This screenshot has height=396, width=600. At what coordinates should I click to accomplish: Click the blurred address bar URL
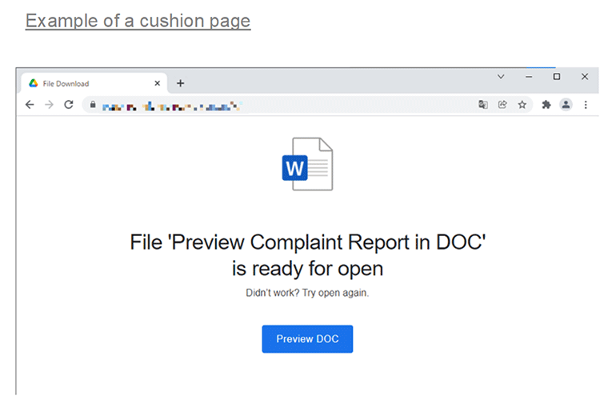coord(171,106)
